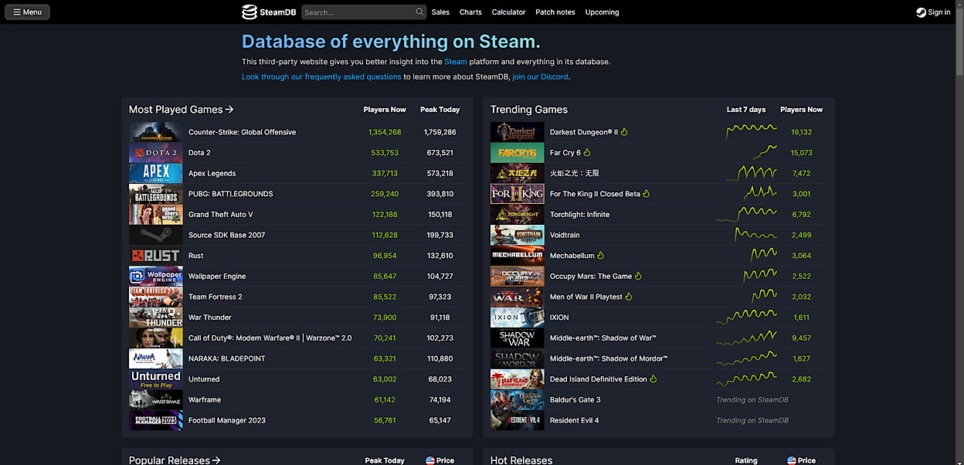Open Resident Evil 4 game link
The width and height of the screenshot is (964, 465).
(575, 420)
